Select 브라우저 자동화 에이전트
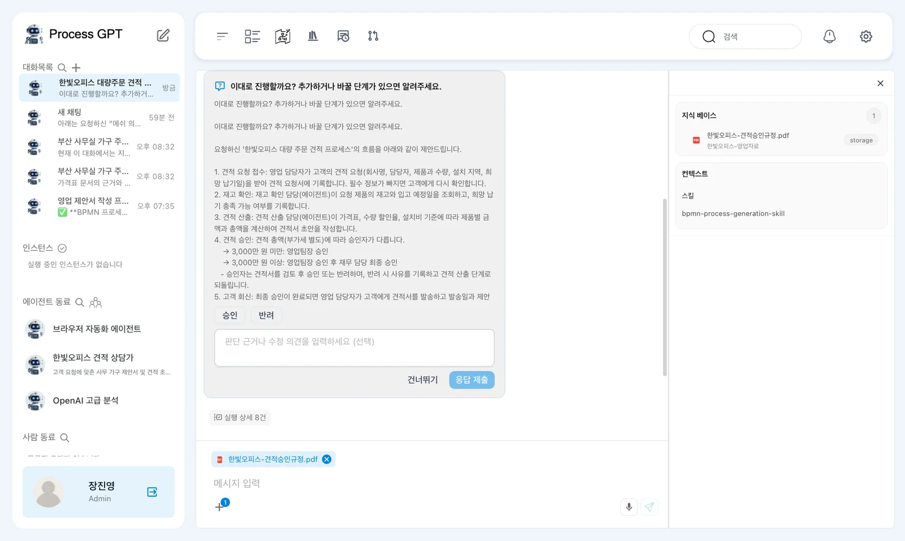The width and height of the screenshot is (905, 541). click(x=97, y=329)
